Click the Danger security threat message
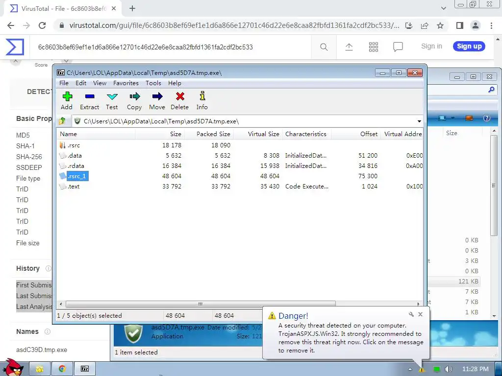Image resolution: width=502 pixels, height=376 pixels. (x=351, y=338)
